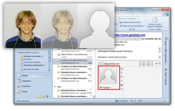Switch to Normal view in status bar

tap(132, 101)
